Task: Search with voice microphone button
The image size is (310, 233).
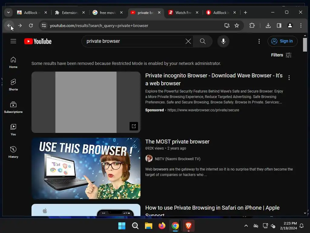Action: (223, 41)
